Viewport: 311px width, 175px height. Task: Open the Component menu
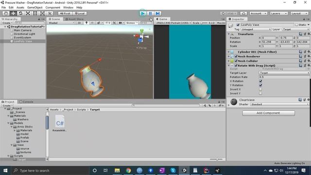pyautogui.click(x=52, y=8)
